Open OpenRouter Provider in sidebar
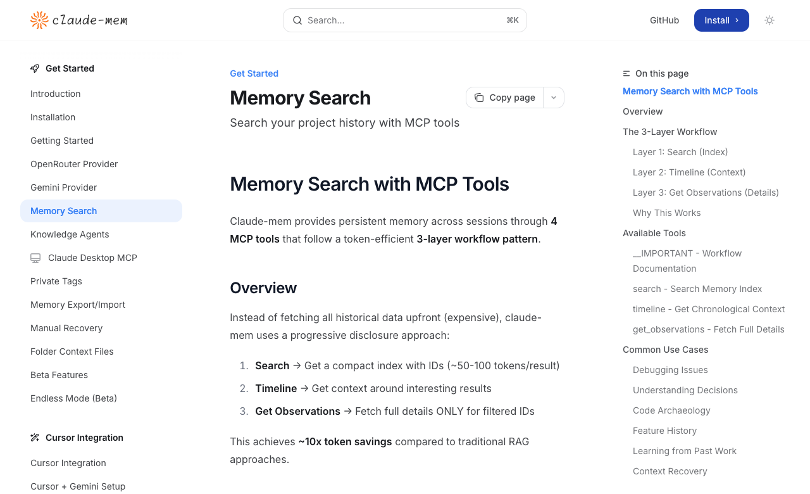The width and height of the screenshot is (810, 494). tap(101, 164)
